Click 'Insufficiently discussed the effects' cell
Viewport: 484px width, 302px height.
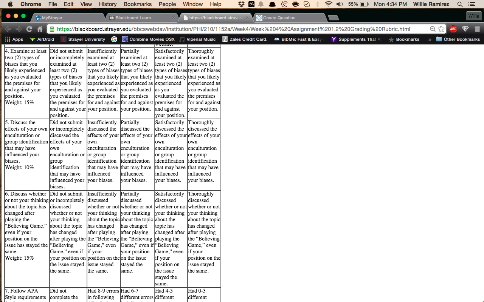104,154
